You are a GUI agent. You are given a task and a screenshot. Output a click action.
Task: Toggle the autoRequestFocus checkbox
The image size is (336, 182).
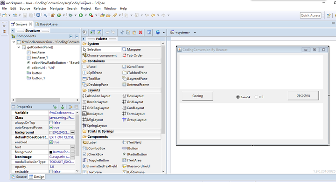click(51, 128)
